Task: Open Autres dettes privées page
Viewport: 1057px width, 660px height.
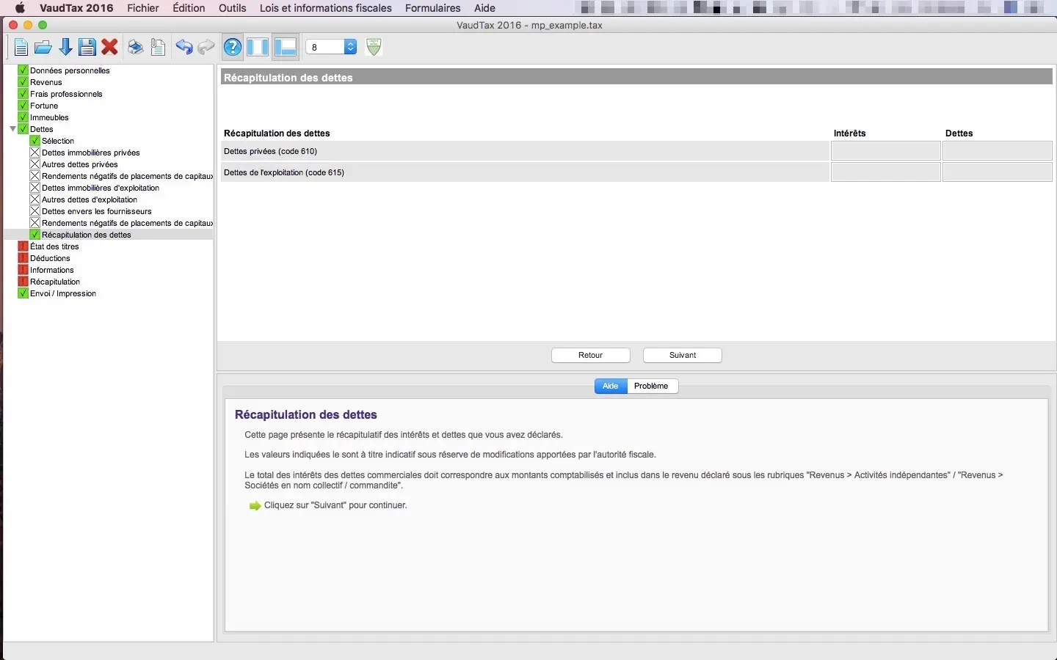Action: tap(80, 164)
